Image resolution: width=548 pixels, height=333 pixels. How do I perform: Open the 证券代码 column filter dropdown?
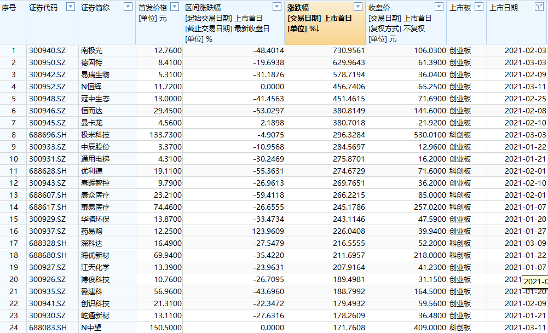pos(71,7)
